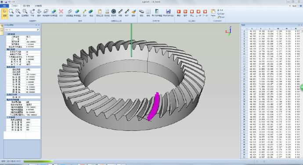Click the broom clear icon in ribbon

click(133, 11)
